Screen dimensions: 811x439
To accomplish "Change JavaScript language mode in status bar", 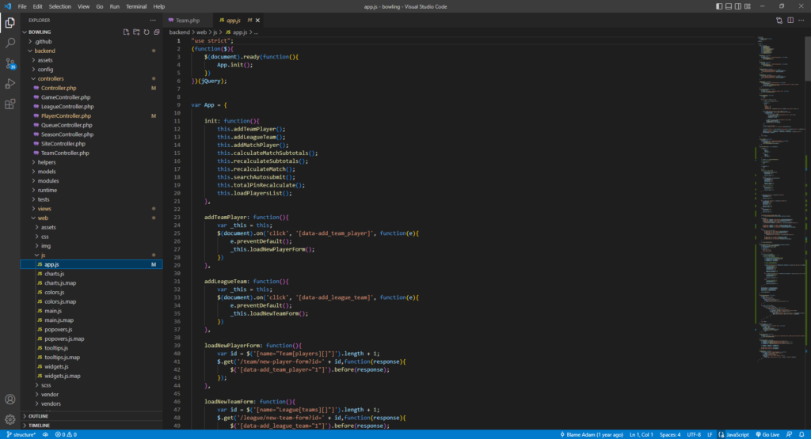I will 737,434.
